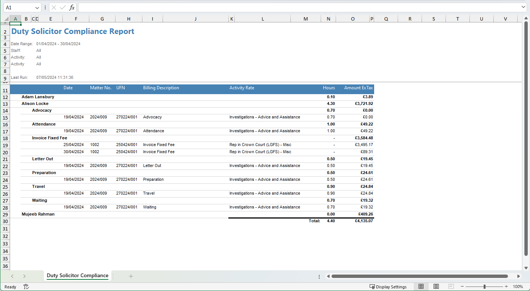Viewport: 530px width, 291px height.
Task: Click the zoom out minus icon
Action: 462,287
